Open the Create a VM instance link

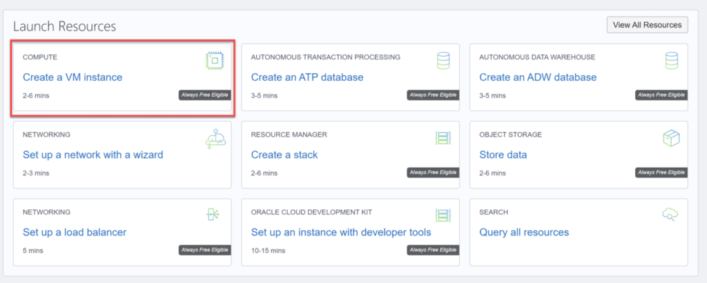click(72, 77)
